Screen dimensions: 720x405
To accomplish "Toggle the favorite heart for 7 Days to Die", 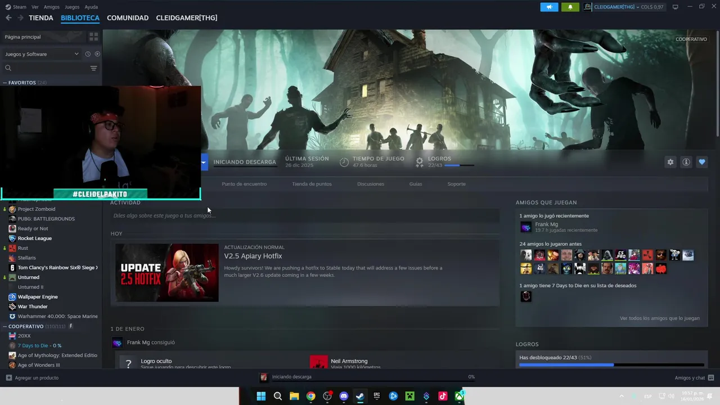I will click(701, 162).
